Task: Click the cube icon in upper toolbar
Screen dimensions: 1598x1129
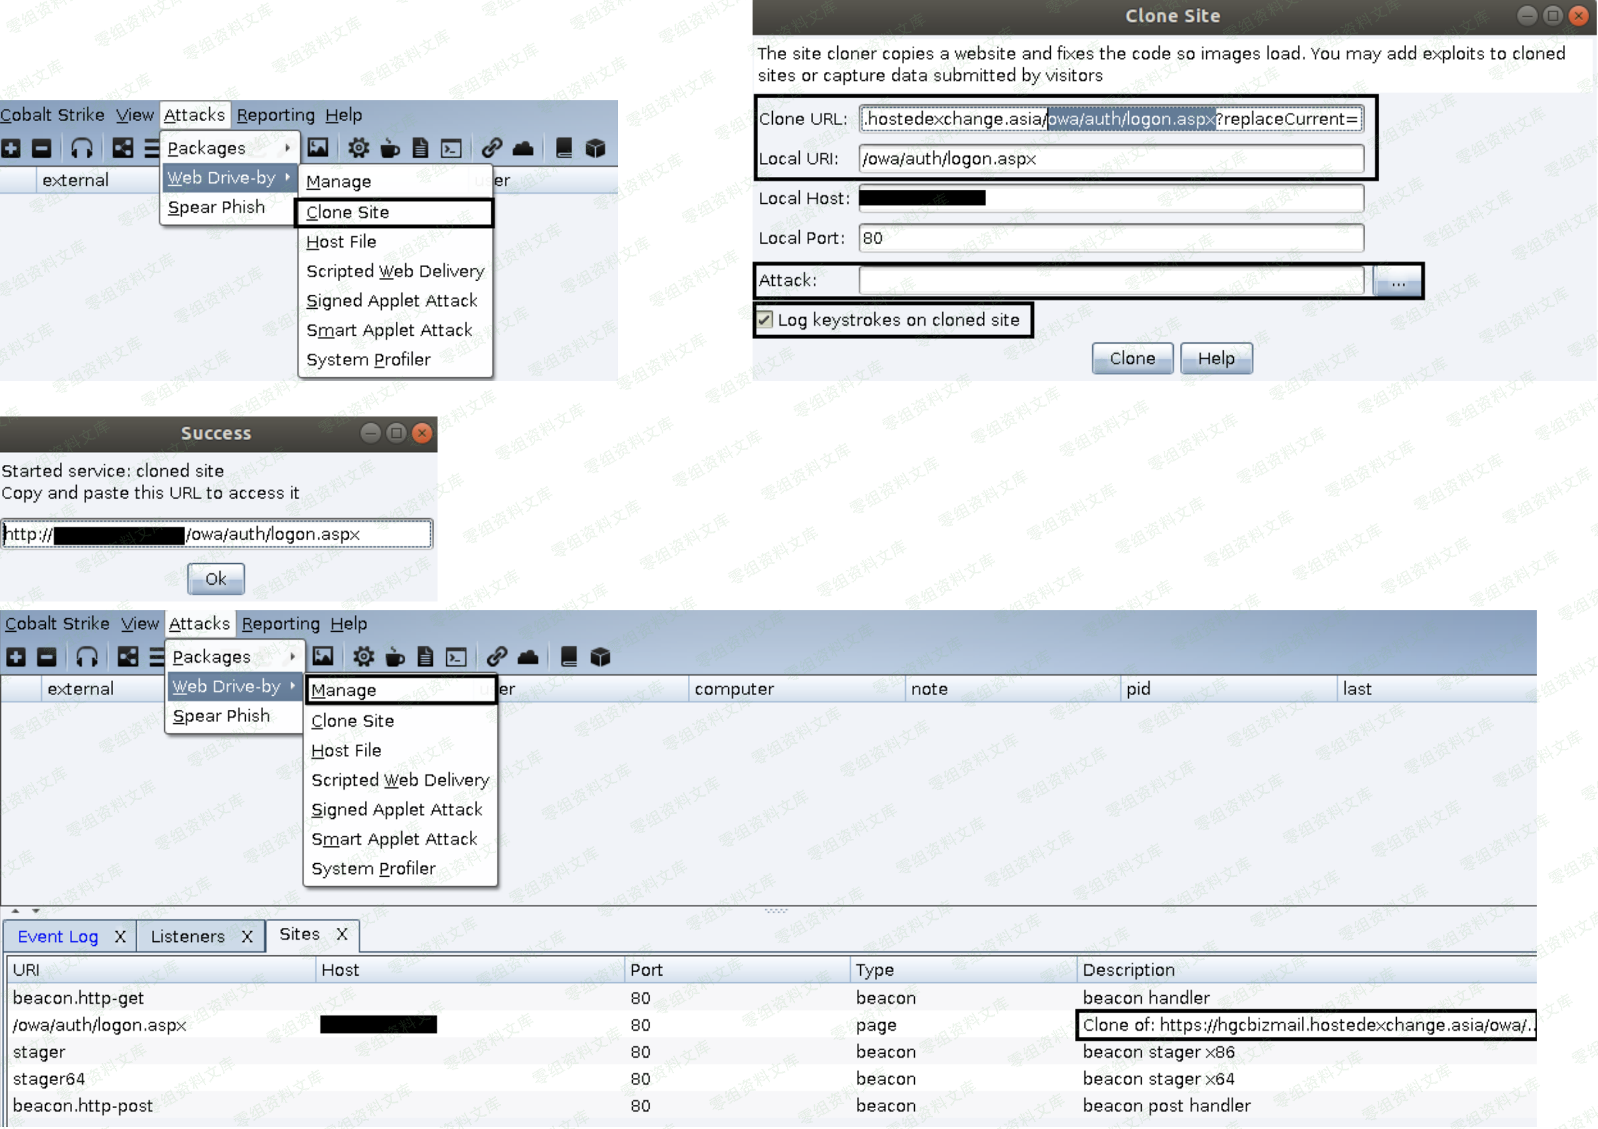Action: click(595, 148)
